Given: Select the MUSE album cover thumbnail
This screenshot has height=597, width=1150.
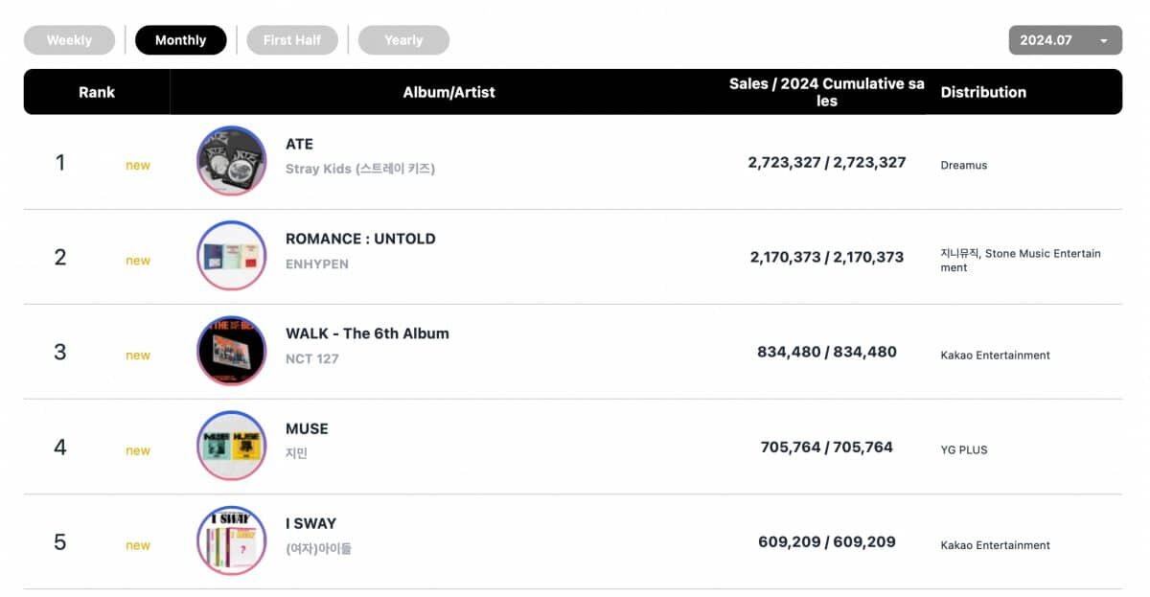Looking at the screenshot, I should coord(231,446).
